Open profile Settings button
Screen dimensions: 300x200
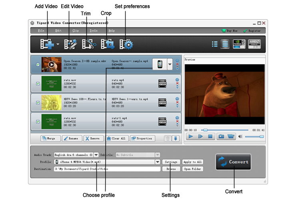[x=171, y=162]
